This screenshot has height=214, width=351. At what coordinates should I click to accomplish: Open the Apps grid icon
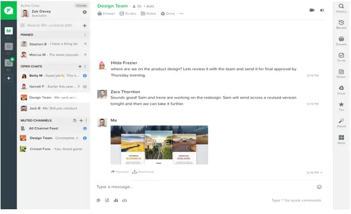pyautogui.click(x=341, y=140)
